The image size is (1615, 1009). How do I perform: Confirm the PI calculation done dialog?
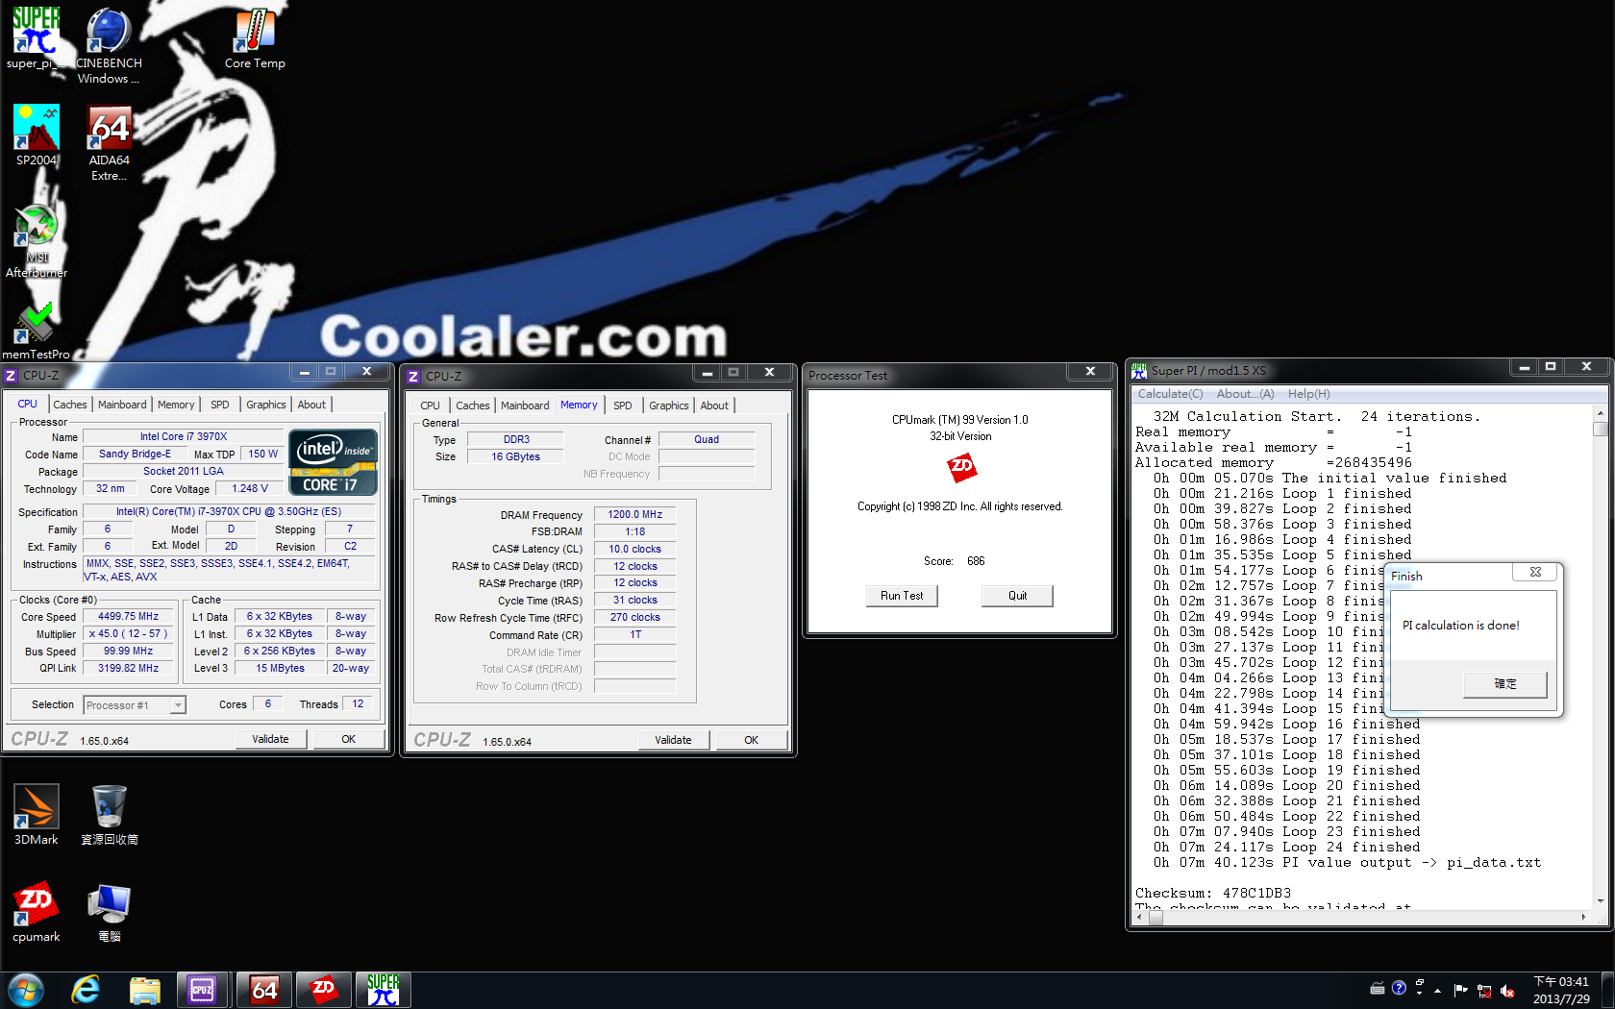click(x=1505, y=684)
